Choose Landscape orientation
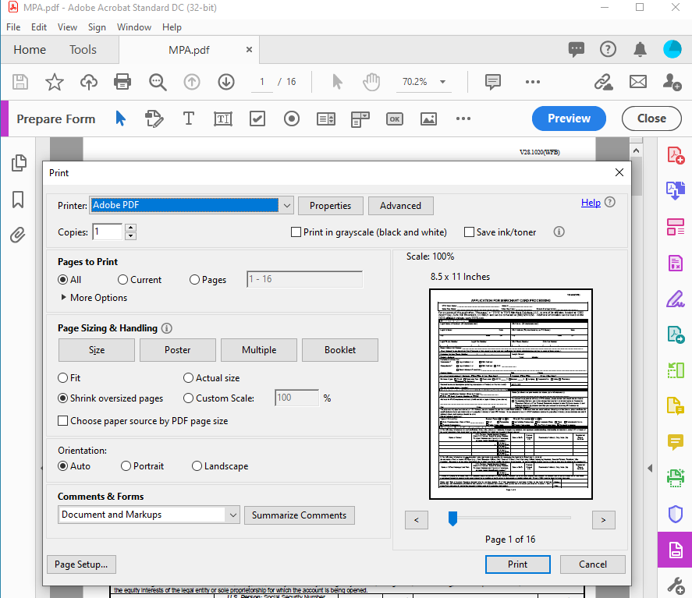692x598 pixels. tap(197, 466)
